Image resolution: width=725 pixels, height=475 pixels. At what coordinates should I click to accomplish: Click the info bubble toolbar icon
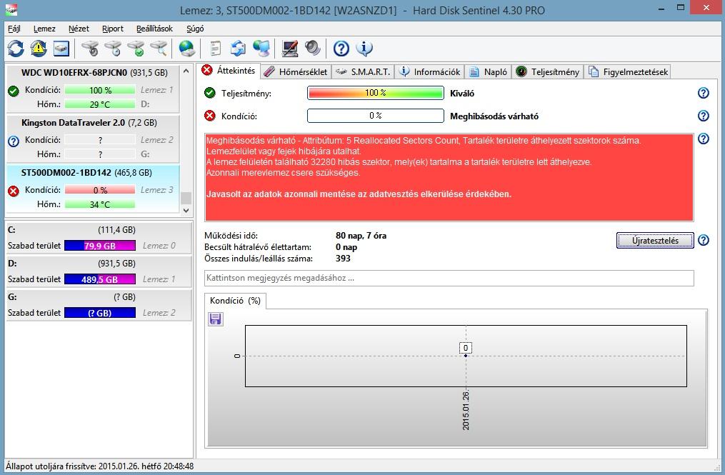pyautogui.click(x=364, y=48)
